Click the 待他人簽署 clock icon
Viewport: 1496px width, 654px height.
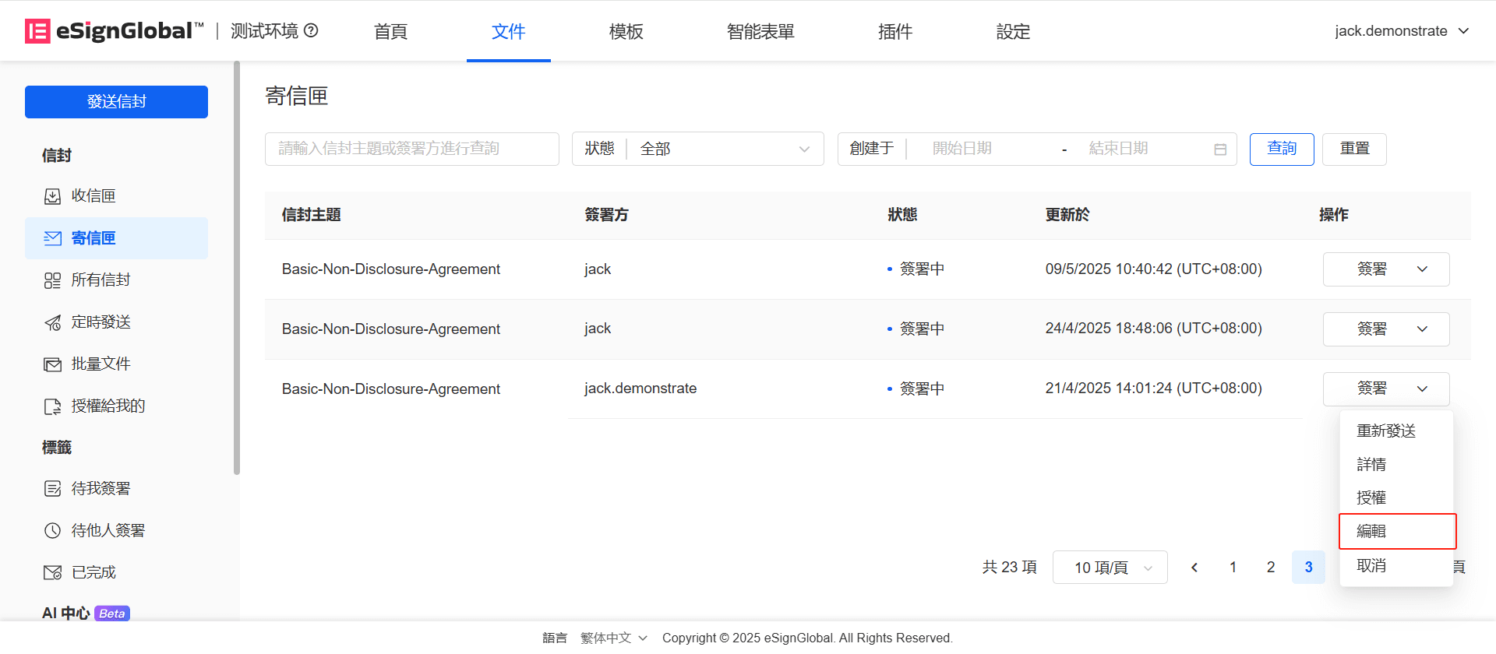tap(52, 531)
